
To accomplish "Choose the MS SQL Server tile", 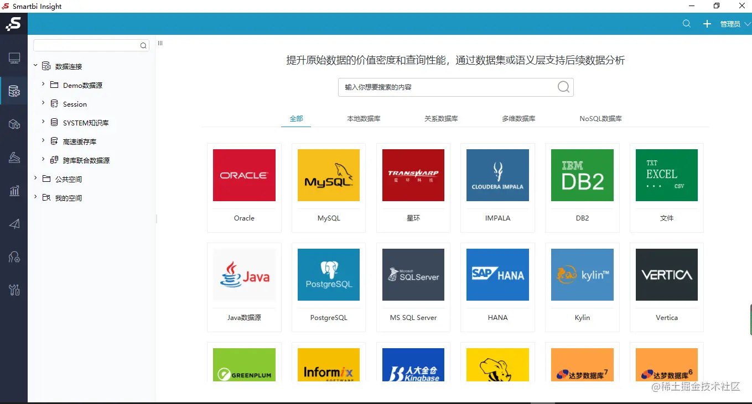I will 413,287.
